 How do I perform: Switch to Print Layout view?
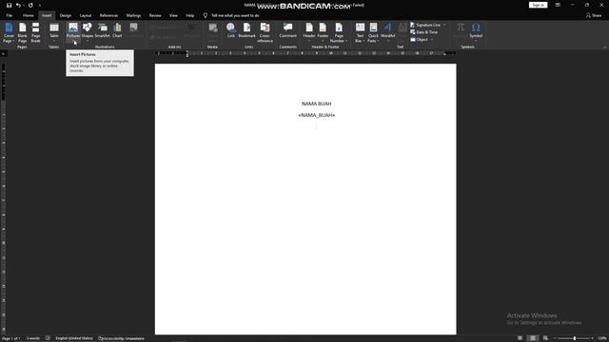pyautogui.click(x=533, y=338)
